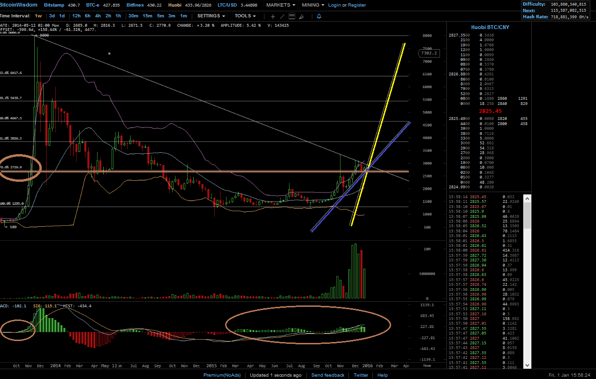Image resolution: width=596 pixels, height=379 pixels.
Task: Select the 2h time interval
Action: click(x=108, y=16)
